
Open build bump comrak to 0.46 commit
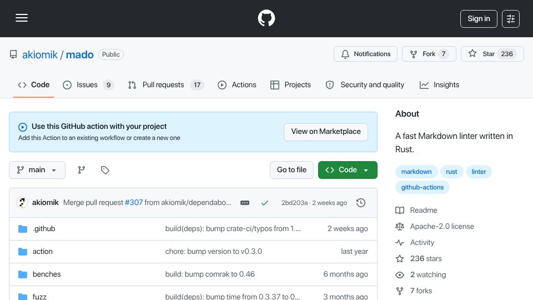[x=210, y=274]
